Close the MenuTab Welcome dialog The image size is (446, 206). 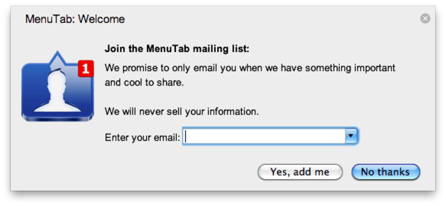tap(425, 18)
